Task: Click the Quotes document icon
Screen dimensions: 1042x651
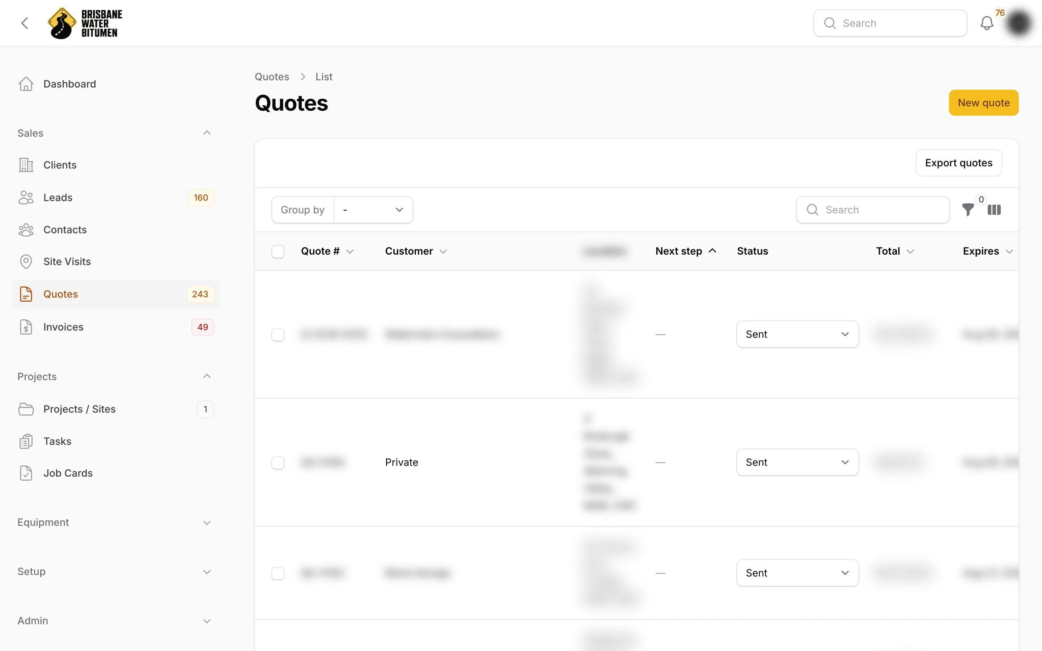Action: [x=26, y=294]
